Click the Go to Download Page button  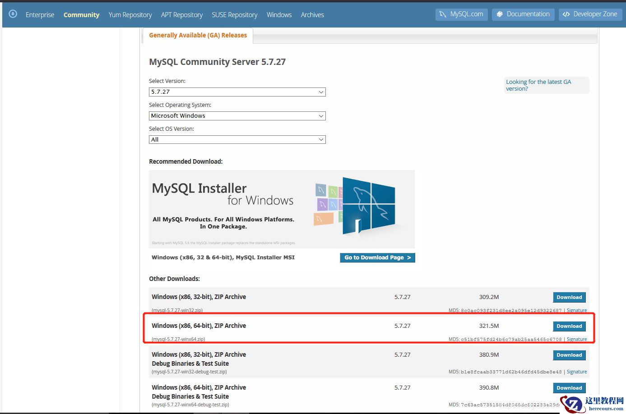tap(377, 258)
